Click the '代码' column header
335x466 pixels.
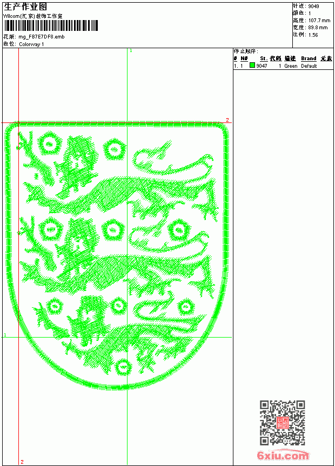click(276, 59)
